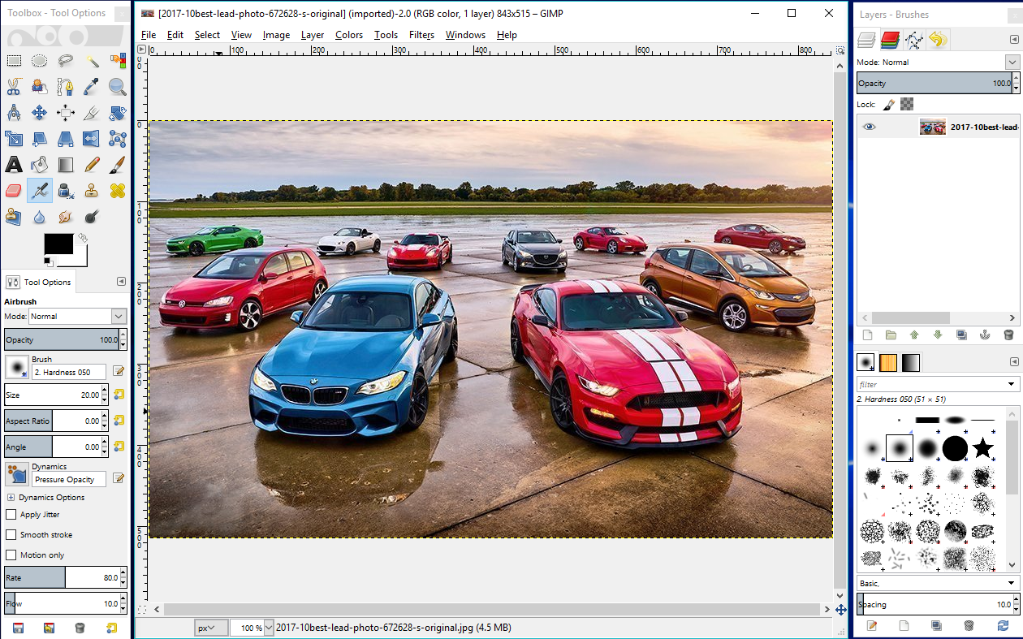Open the Colors menu
The image size is (1023, 639).
(349, 35)
